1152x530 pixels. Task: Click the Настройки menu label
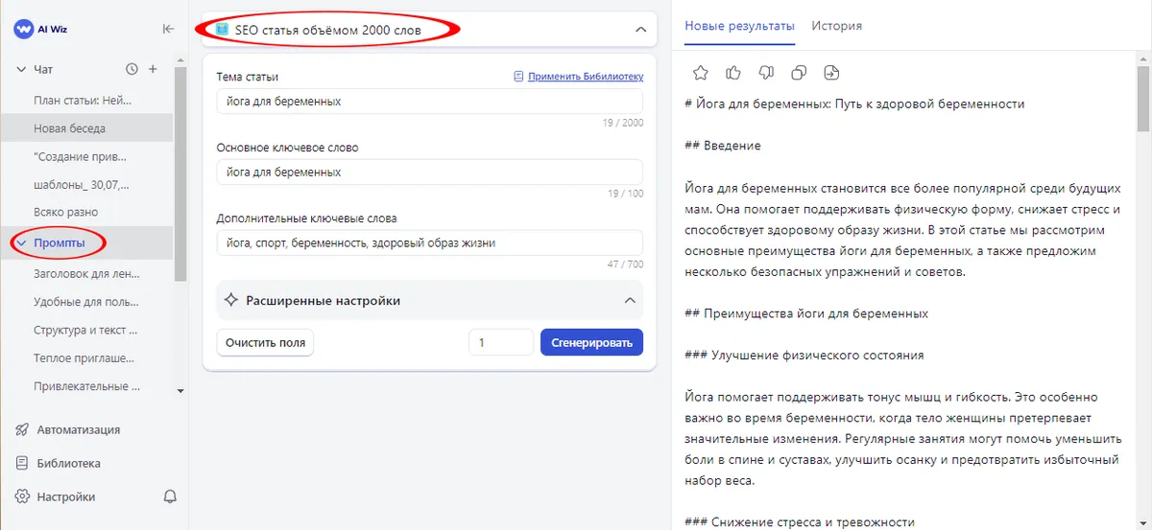point(66,496)
